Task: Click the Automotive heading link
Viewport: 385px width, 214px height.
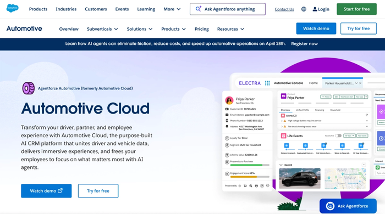Action: click(24, 29)
